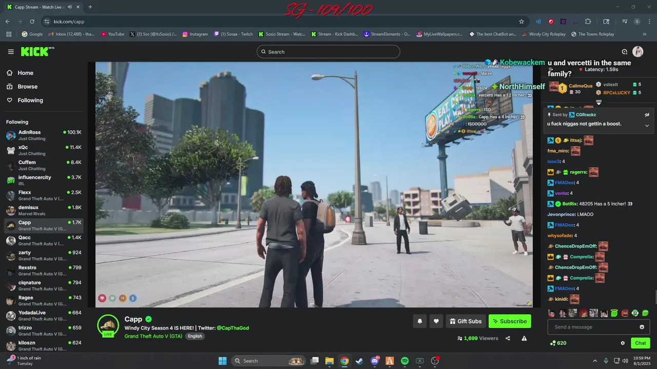Open the Home page in sidebar
The image size is (657, 369).
pyautogui.click(x=44, y=73)
